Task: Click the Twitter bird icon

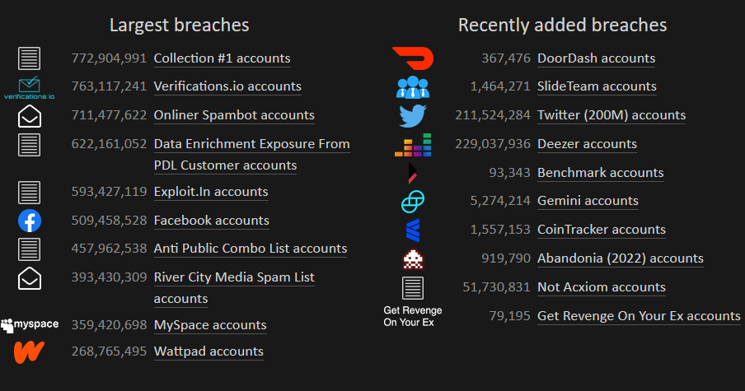Action: (412, 116)
